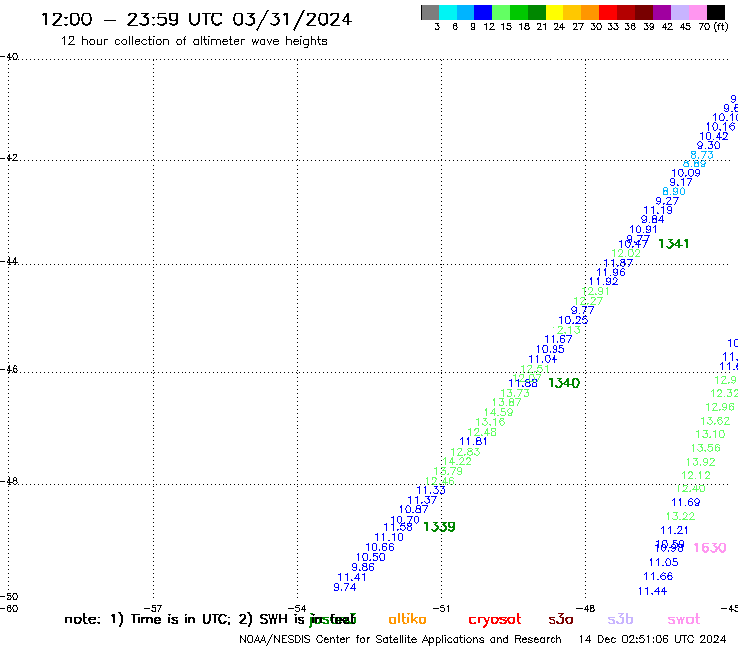The image size is (738, 648).
Task: Click the wave height value 13.79
Action: (x=448, y=471)
